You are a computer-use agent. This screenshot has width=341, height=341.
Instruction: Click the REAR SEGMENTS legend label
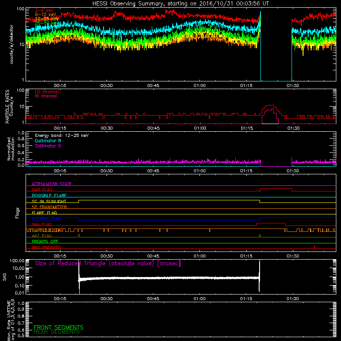57,332
